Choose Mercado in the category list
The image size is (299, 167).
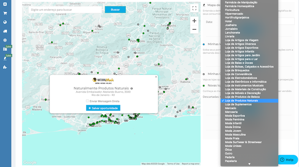coord(230,108)
